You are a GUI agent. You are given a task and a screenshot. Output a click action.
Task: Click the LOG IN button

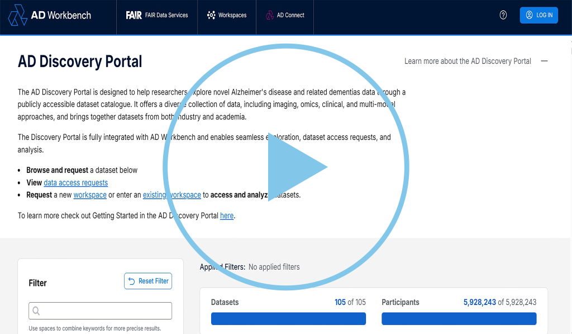[539, 15]
